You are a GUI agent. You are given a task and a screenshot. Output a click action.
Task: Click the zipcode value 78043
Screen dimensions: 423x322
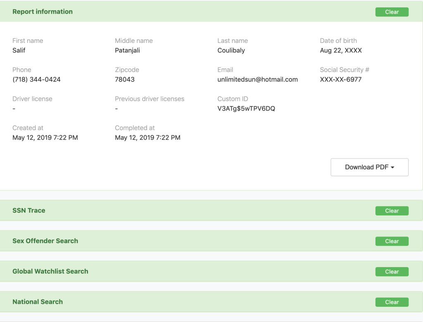point(125,80)
